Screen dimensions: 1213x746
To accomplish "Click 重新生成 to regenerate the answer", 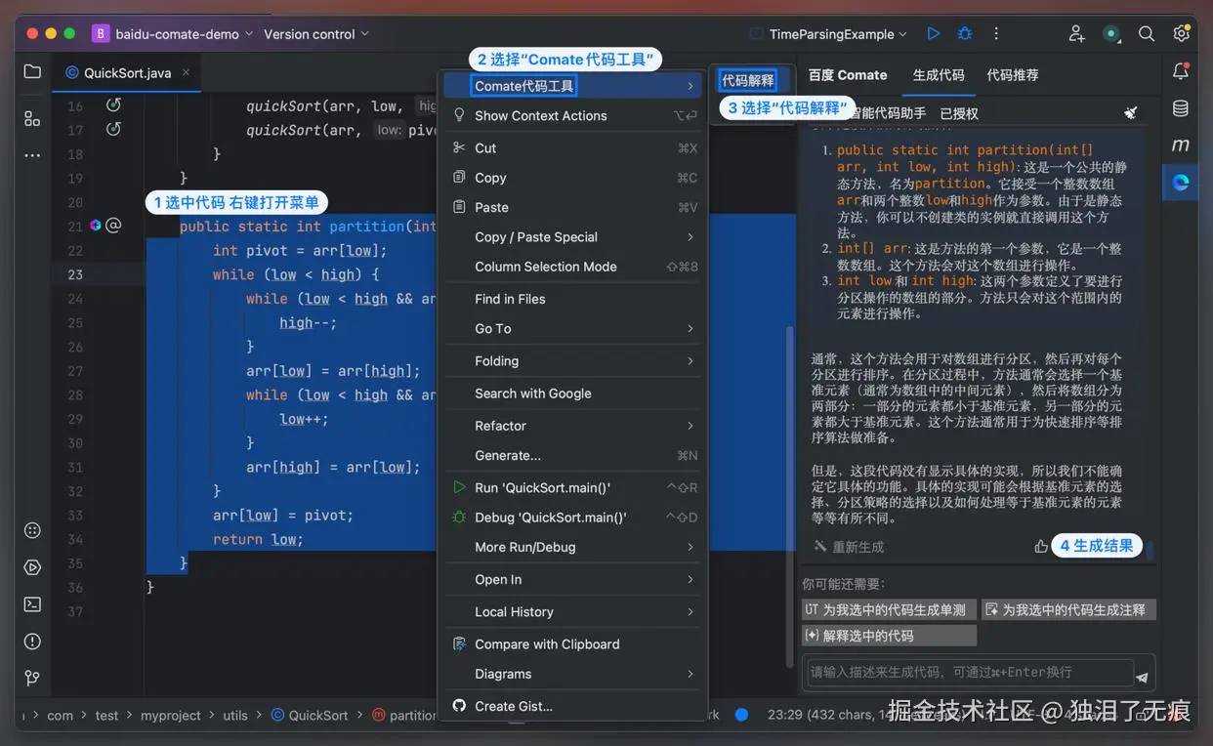I will coord(849,547).
